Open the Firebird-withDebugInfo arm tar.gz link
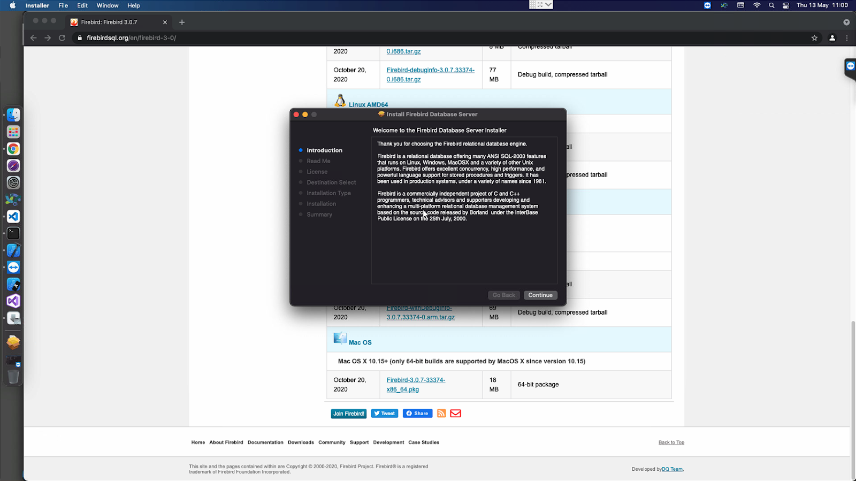The image size is (856, 481). pos(421,312)
